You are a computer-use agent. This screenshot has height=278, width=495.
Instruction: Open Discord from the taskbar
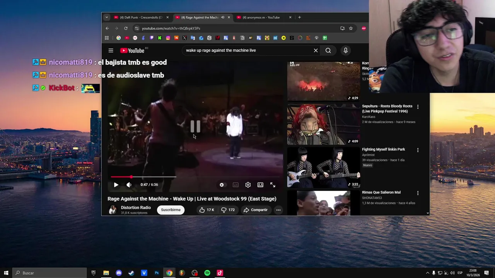[x=119, y=273]
